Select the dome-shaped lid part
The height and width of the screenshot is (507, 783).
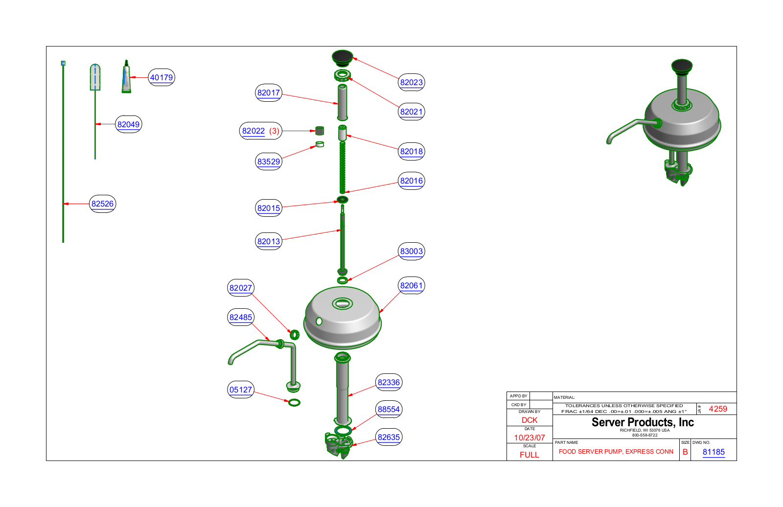coord(343,317)
